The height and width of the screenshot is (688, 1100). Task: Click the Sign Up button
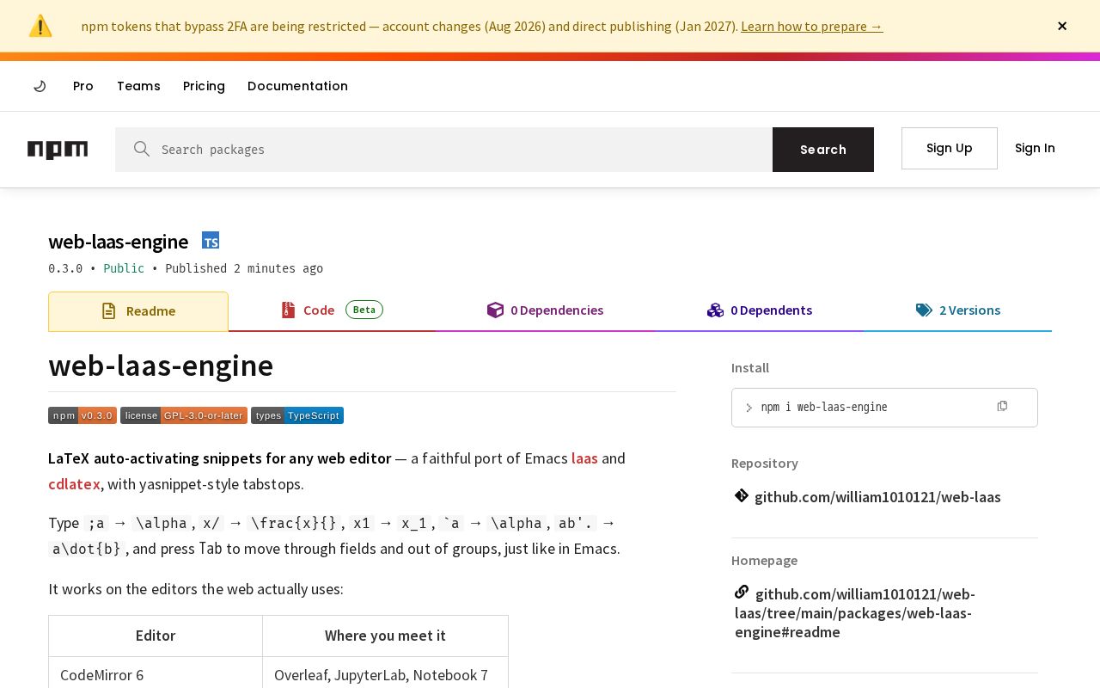point(950,148)
